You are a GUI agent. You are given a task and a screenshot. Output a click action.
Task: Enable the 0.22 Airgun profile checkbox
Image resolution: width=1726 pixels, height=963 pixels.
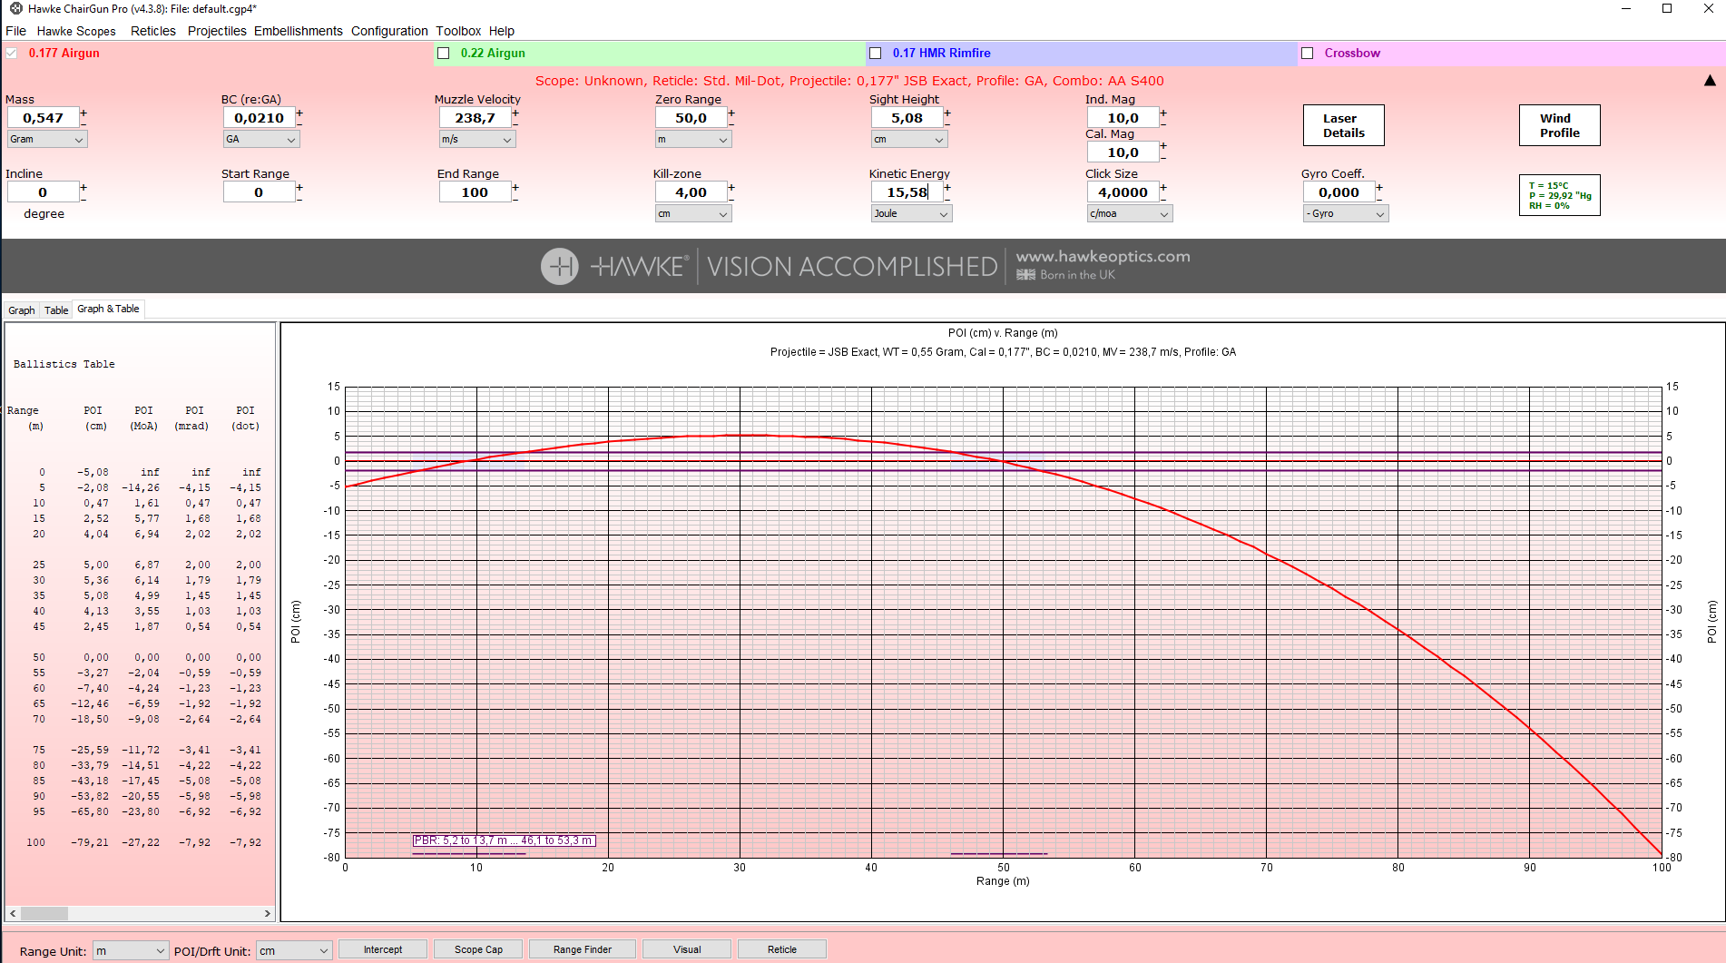pos(444,54)
